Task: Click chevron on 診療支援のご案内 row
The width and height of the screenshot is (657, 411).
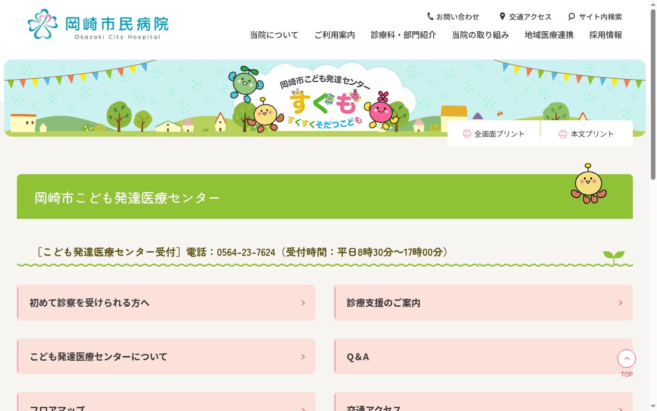Action: coord(620,303)
